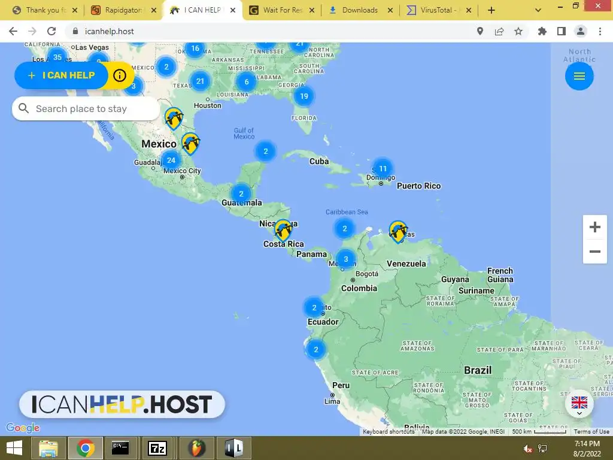Click the ICANHELP.HOST logo banner
Image resolution: width=613 pixels, height=460 pixels.
(x=122, y=404)
